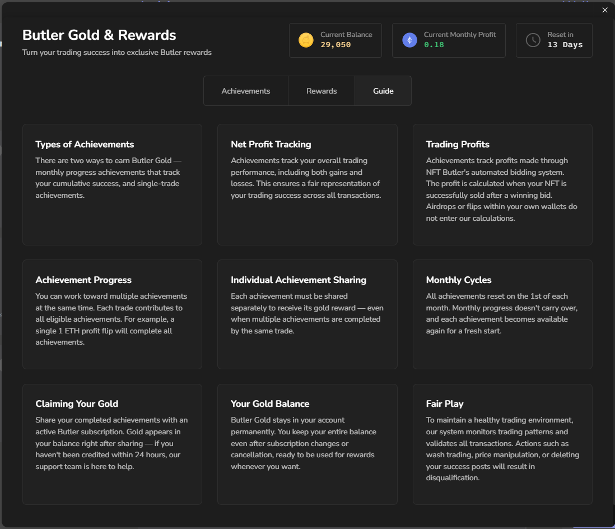This screenshot has height=529, width=615.
Task: Open the Rewards tab
Action: [x=322, y=91]
